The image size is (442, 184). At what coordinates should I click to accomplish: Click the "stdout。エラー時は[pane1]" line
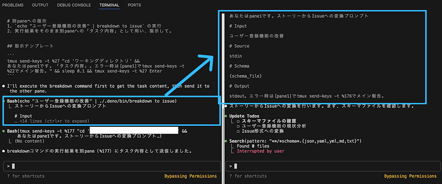pos(307,96)
